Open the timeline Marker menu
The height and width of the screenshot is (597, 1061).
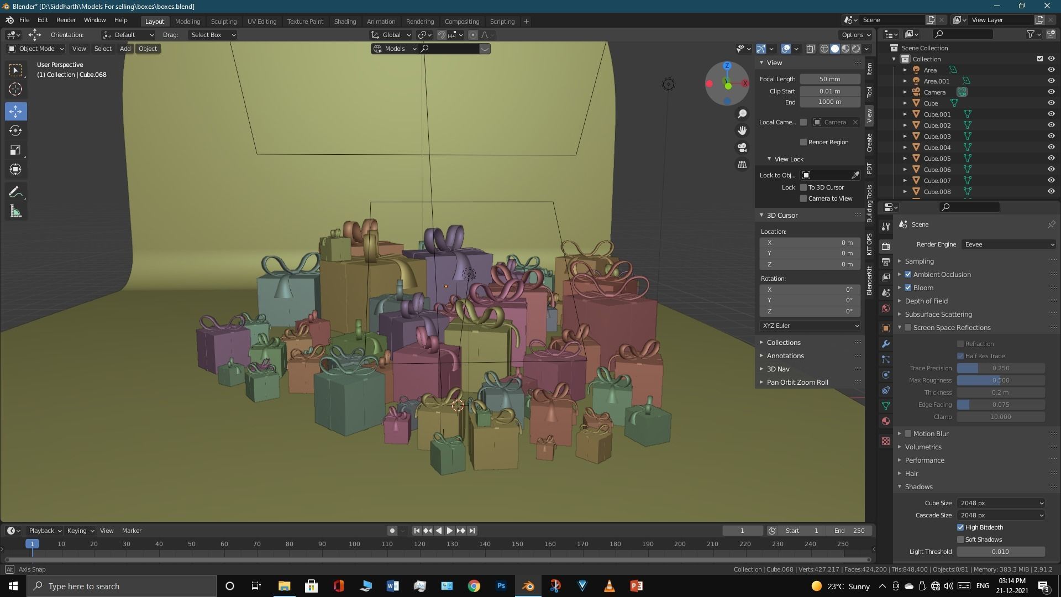(132, 531)
